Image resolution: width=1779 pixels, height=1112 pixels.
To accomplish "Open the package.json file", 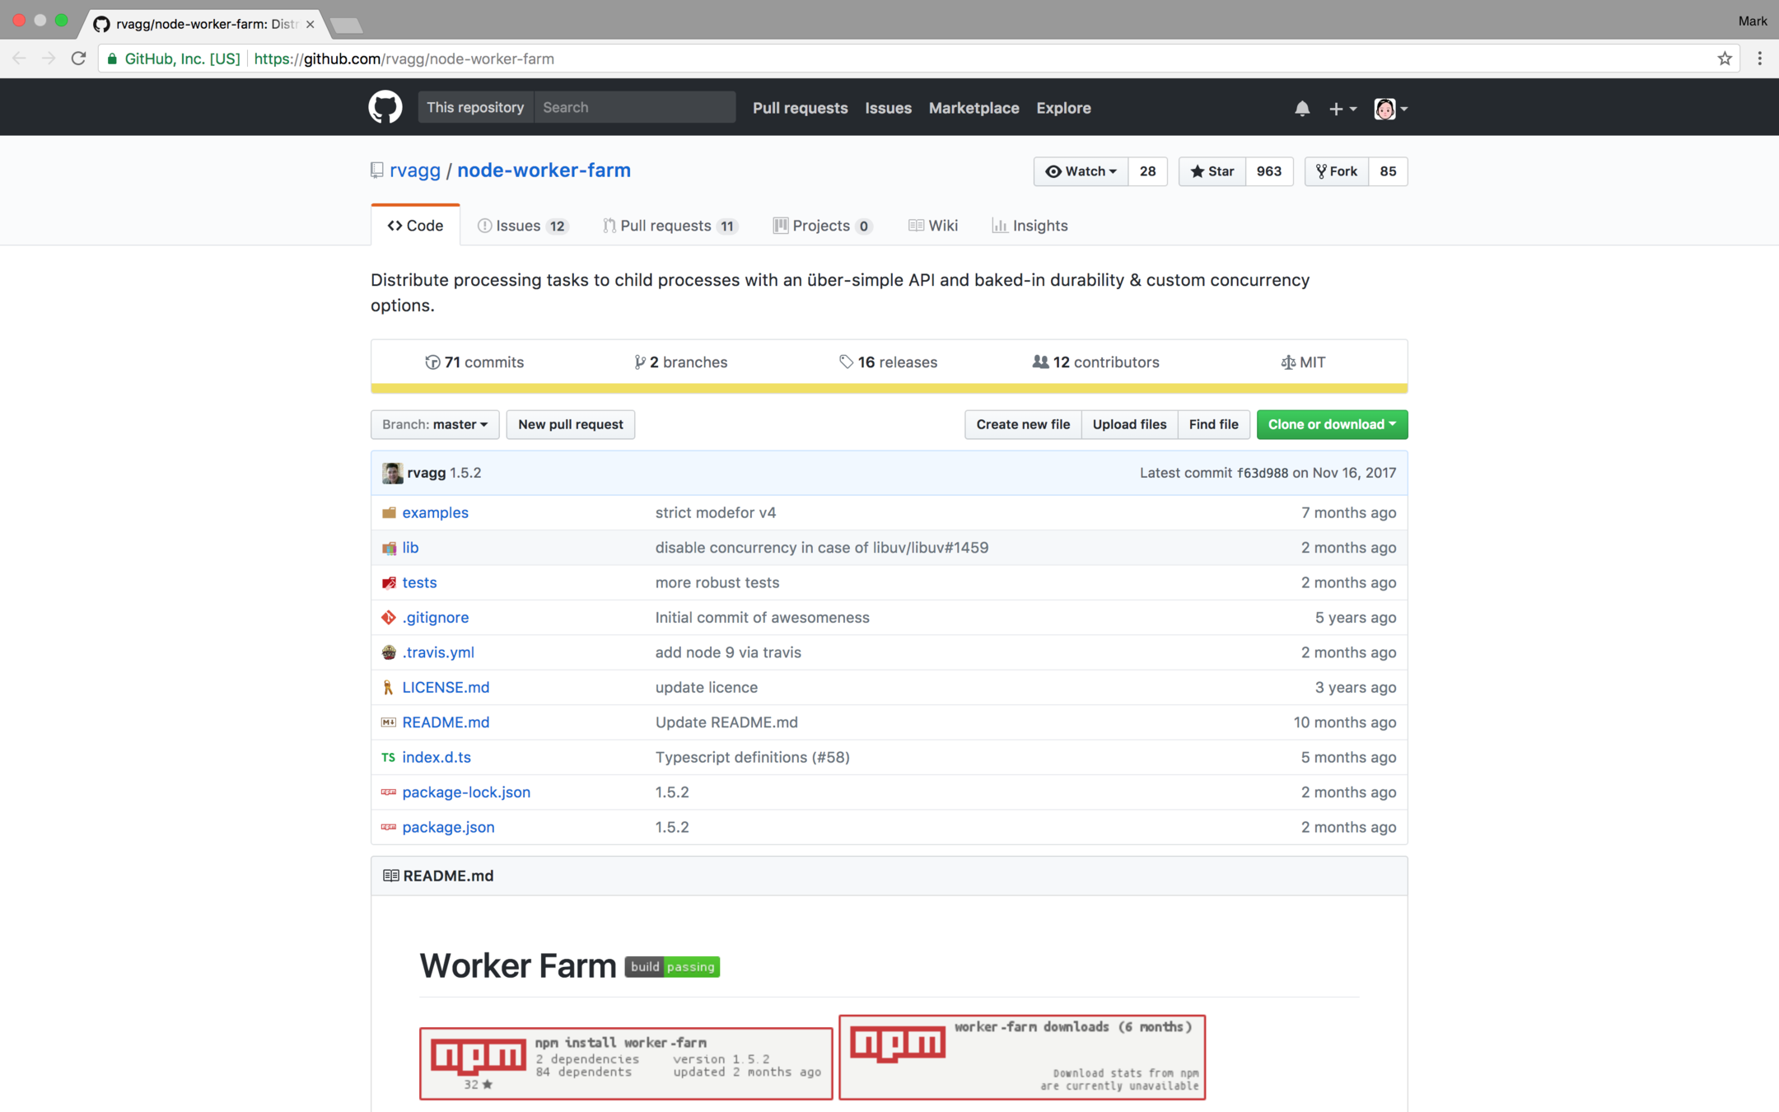I will point(448,827).
